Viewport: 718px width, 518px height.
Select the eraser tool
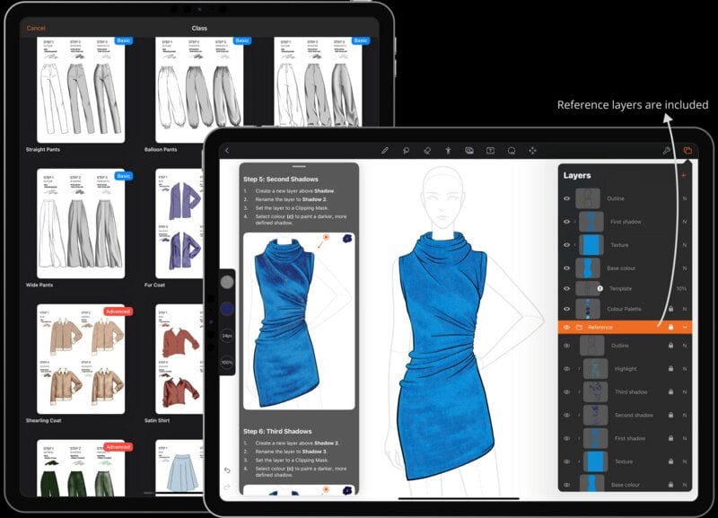[x=427, y=151]
